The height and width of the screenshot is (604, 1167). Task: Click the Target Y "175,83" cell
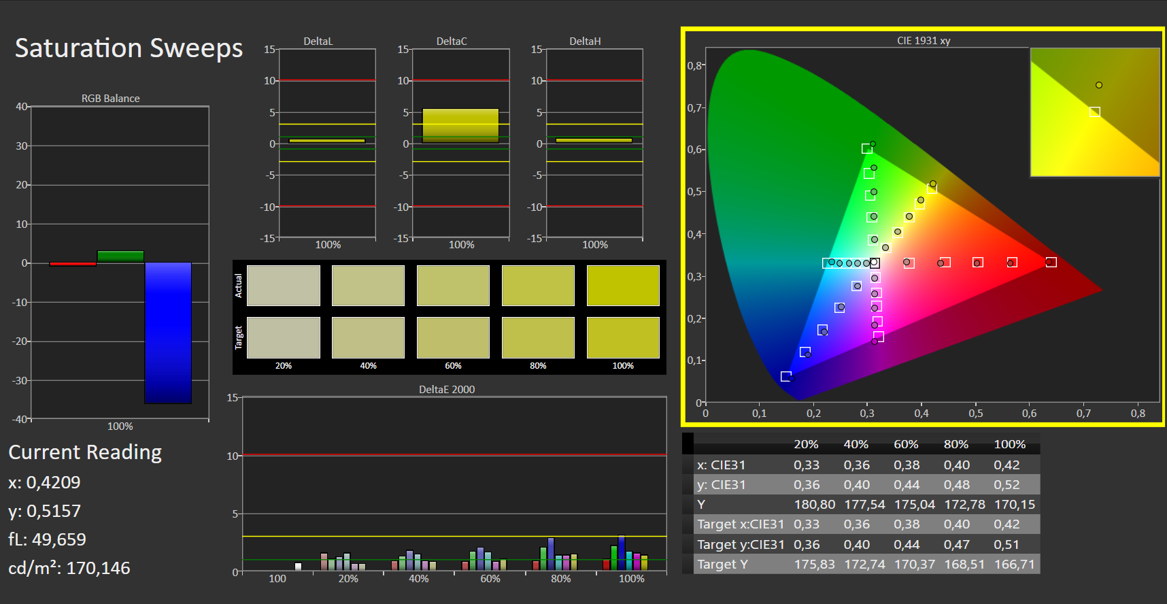815,565
